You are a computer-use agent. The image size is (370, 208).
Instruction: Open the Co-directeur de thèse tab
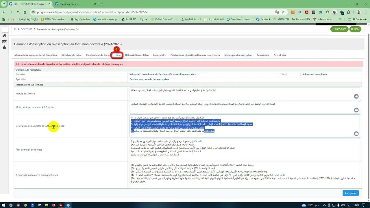pos(98,55)
